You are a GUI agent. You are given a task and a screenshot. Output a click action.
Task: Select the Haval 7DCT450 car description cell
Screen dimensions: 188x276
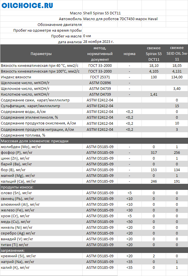click(120, 19)
